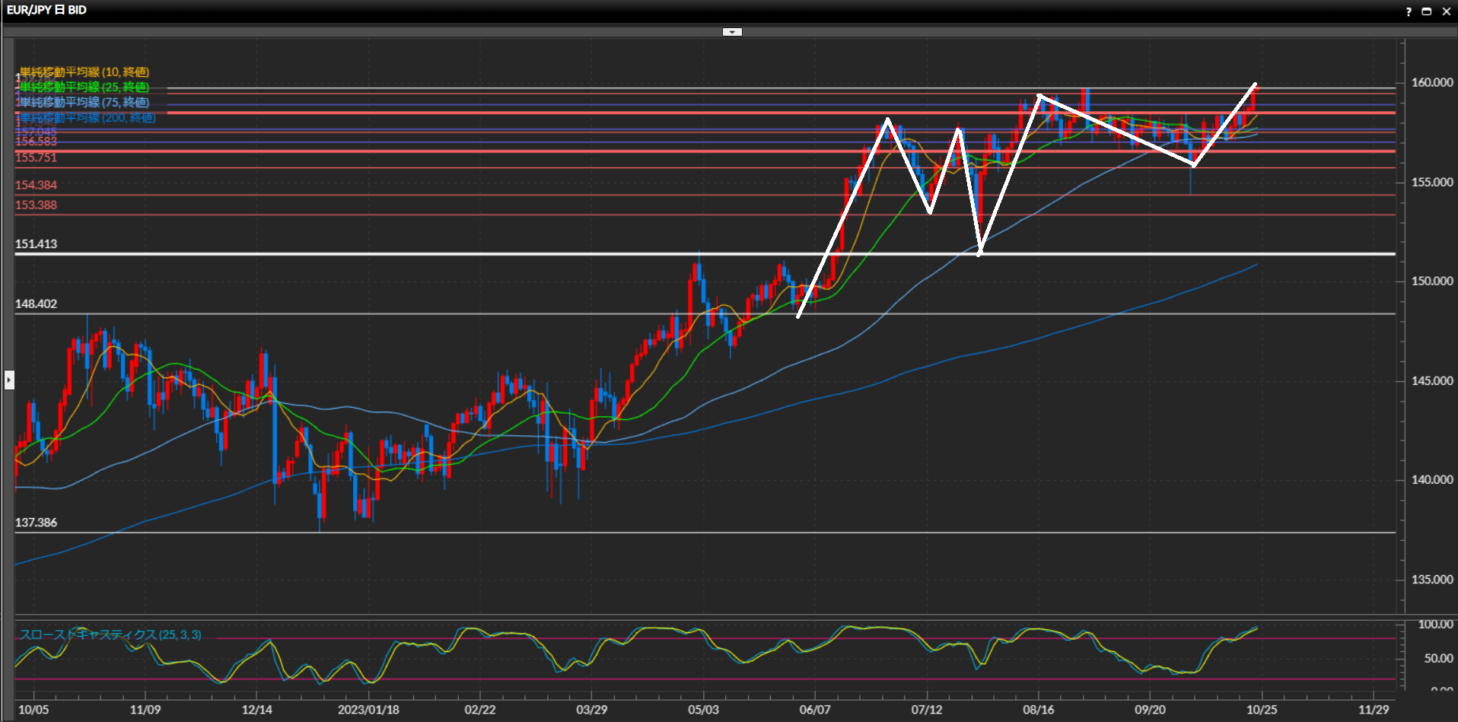The height and width of the screenshot is (722, 1458).
Task: Select the 単純移動平均線 (200, 終値) indicator label
Action: click(88, 117)
